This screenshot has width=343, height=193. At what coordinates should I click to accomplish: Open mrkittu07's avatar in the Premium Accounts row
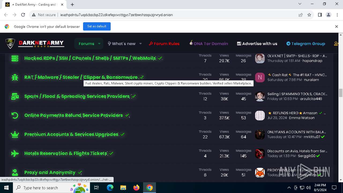click(x=260, y=135)
